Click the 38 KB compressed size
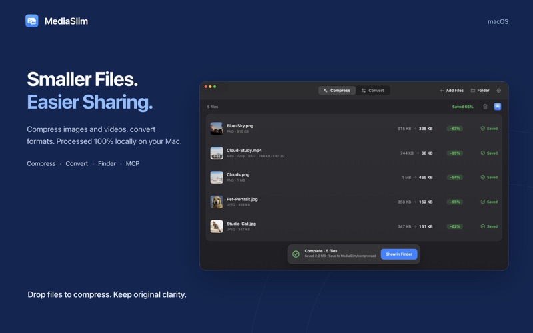The height and width of the screenshot is (333, 533). (x=427, y=153)
